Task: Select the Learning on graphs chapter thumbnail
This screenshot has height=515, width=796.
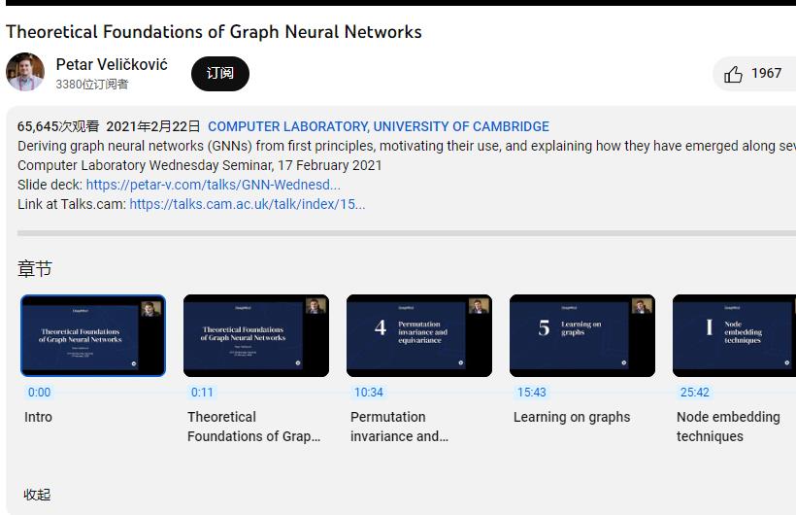Action: pyautogui.click(x=582, y=335)
